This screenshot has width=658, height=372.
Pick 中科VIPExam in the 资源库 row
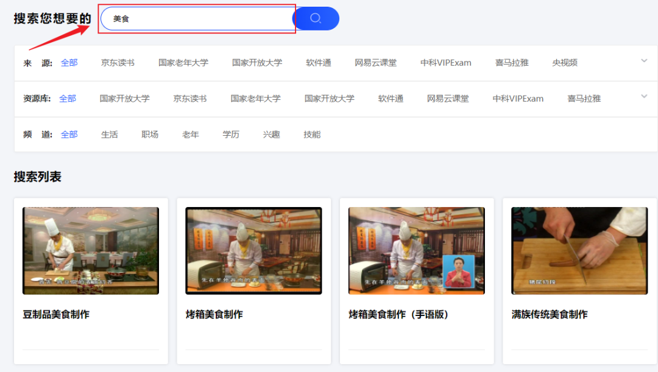click(x=518, y=99)
